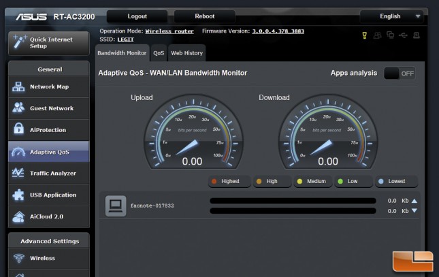The height and width of the screenshot is (277, 439).
Task: Select the Medium priority yellow swatch
Action: pyautogui.click(x=299, y=181)
